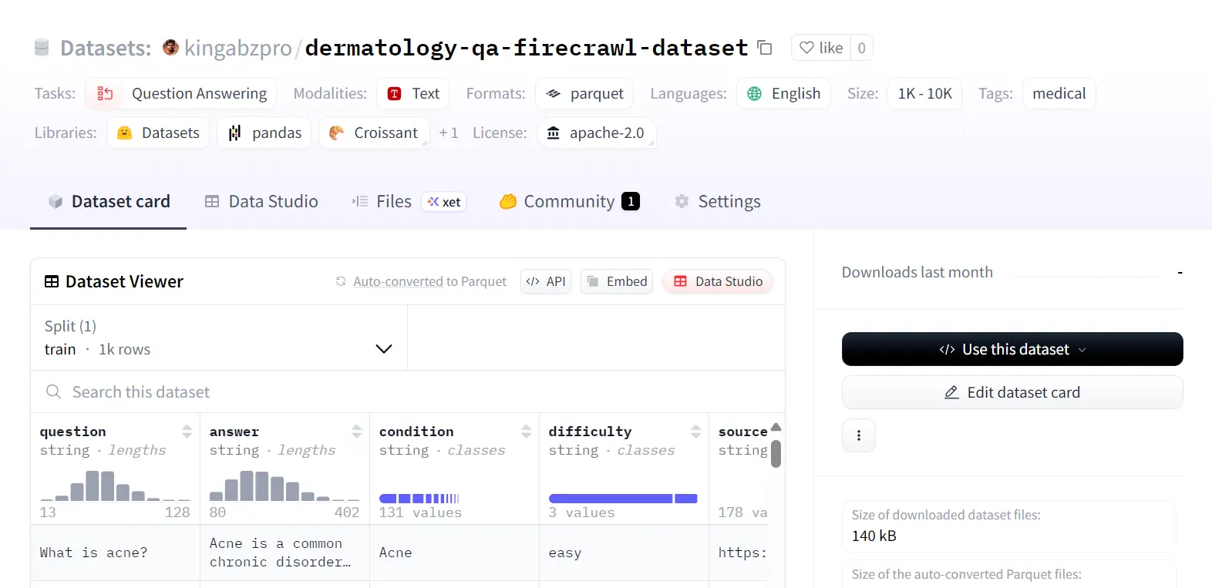
Task: Open the kingabzpro profile link
Action: 237,48
